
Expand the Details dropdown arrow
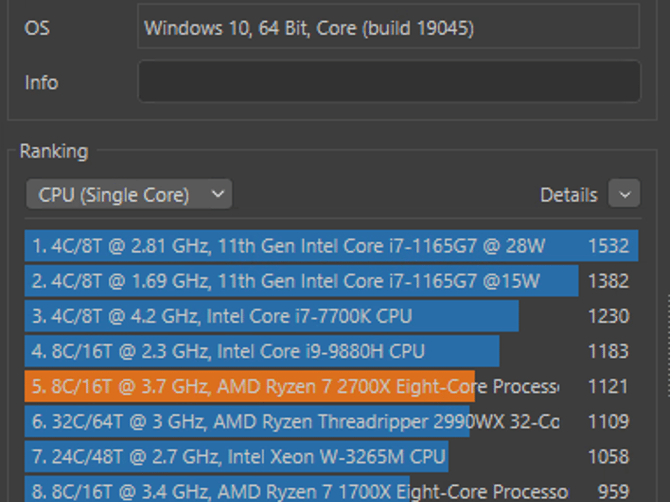pyautogui.click(x=624, y=193)
